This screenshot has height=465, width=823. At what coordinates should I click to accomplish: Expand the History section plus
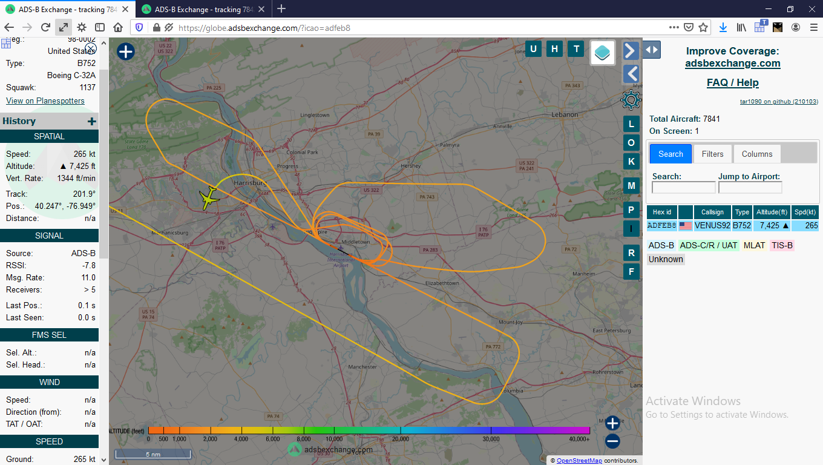tap(92, 121)
